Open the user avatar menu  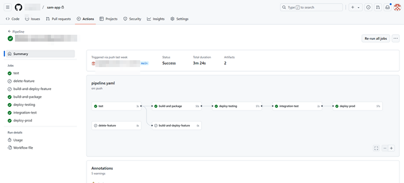pos(398,8)
